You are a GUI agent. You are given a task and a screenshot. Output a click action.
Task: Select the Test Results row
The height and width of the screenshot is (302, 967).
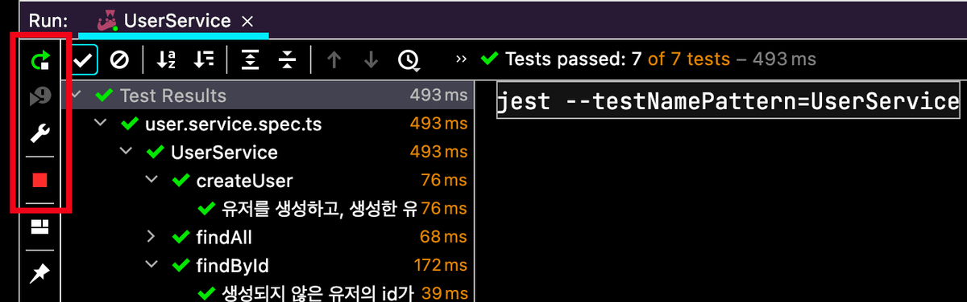coord(268,96)
